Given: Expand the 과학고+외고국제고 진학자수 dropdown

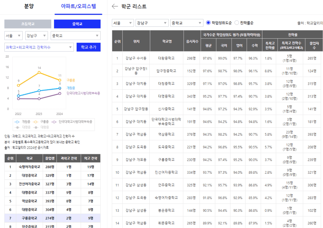Looking at the screenshot, I should tap(39, 47).
